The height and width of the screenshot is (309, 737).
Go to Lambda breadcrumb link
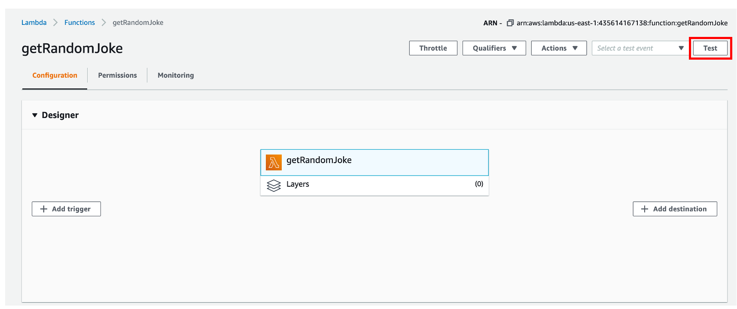(x=34, y=22)
